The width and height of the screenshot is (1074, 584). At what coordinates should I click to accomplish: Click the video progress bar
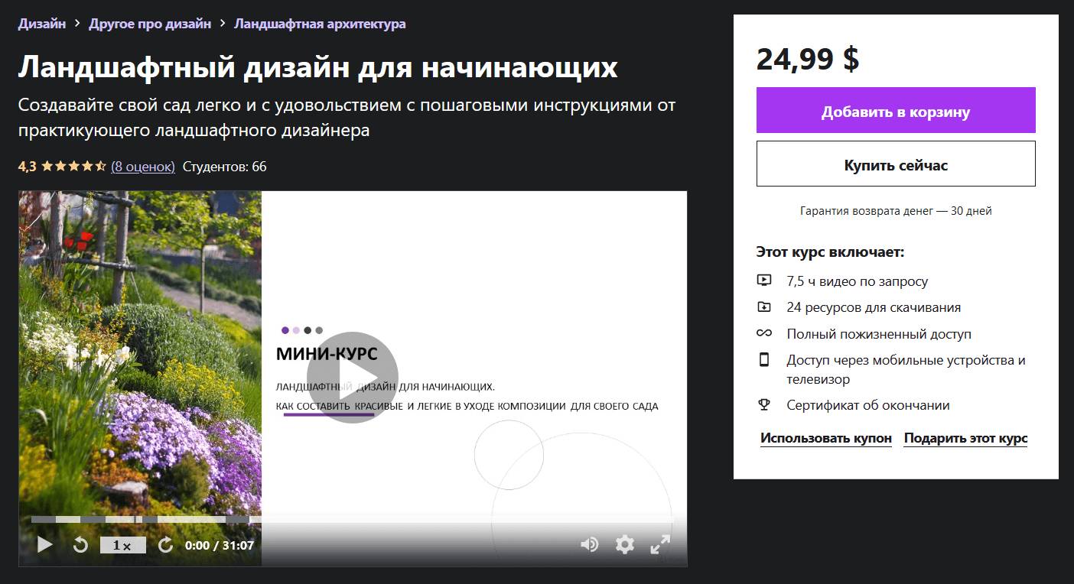pos(352,520)
